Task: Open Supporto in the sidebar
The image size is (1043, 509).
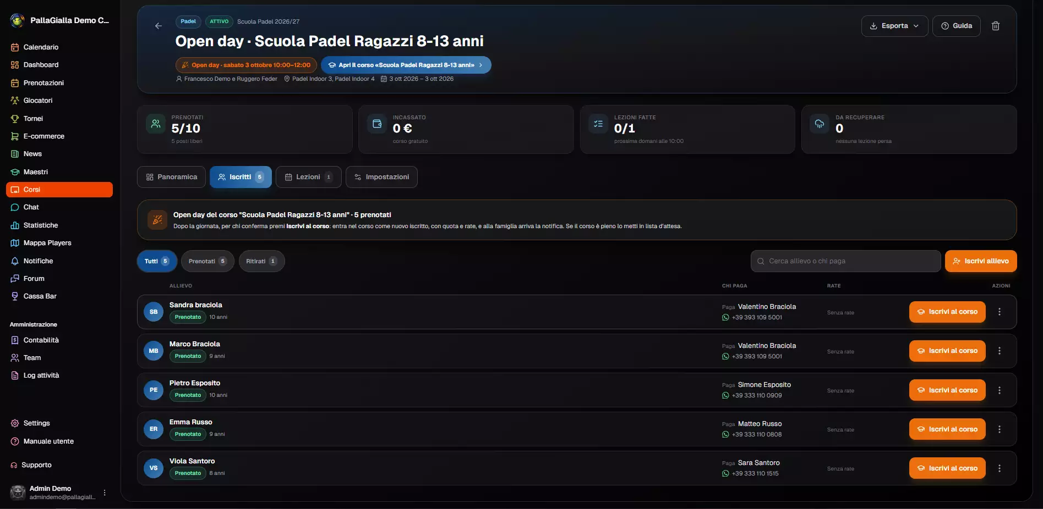Action: pos(36,465)
